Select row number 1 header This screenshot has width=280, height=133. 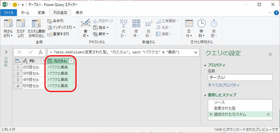click(x=18, y=67)
